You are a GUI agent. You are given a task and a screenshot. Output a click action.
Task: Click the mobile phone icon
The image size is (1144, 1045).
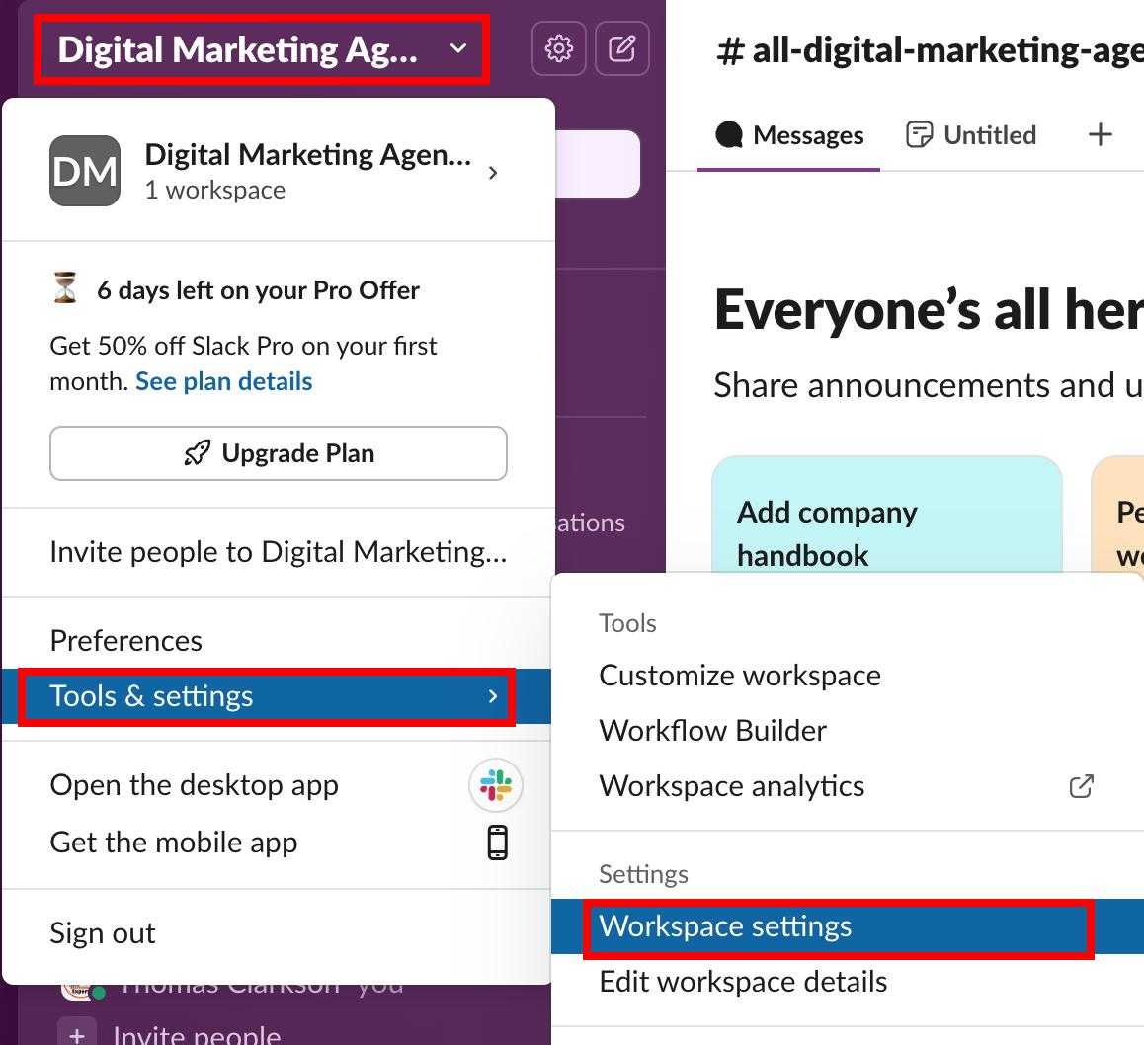tap(497, 843)
